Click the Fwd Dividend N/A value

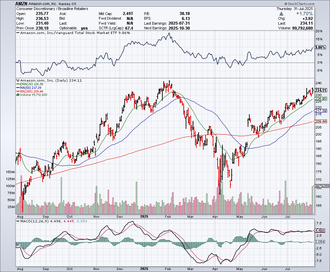coord(130,19)
